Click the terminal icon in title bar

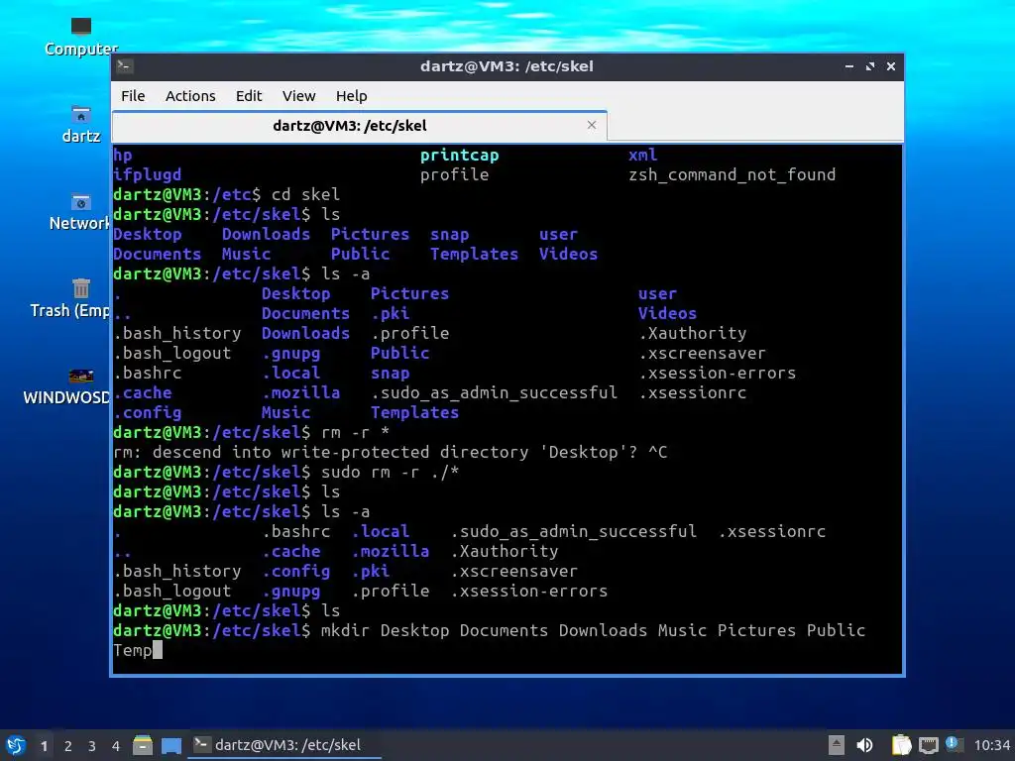(125, 66)
